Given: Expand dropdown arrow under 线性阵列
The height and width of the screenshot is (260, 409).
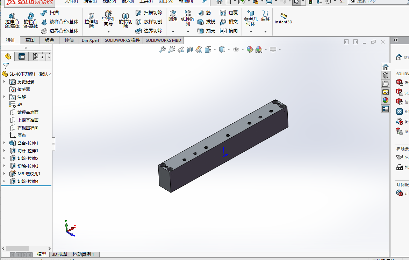Looking at the screenshot, I should [188, 32].
